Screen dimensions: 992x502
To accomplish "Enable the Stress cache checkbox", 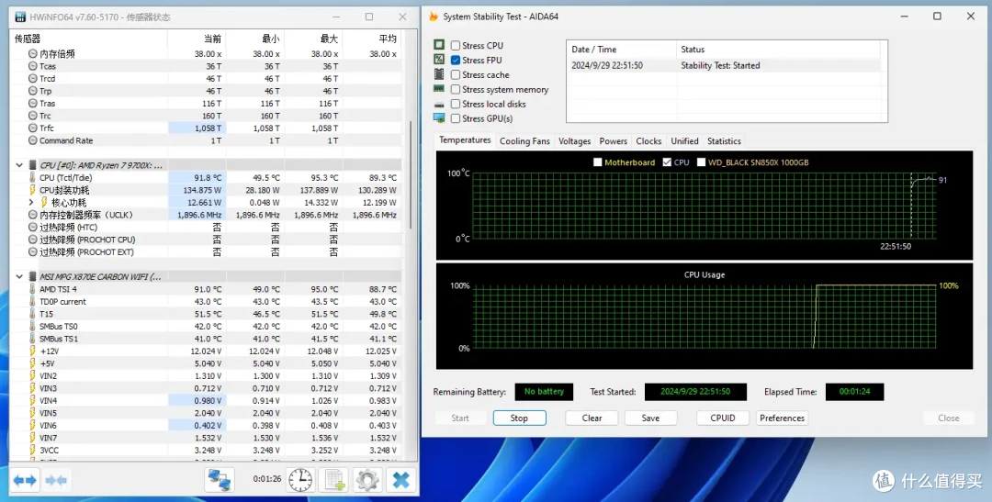I will click(456, 74).
